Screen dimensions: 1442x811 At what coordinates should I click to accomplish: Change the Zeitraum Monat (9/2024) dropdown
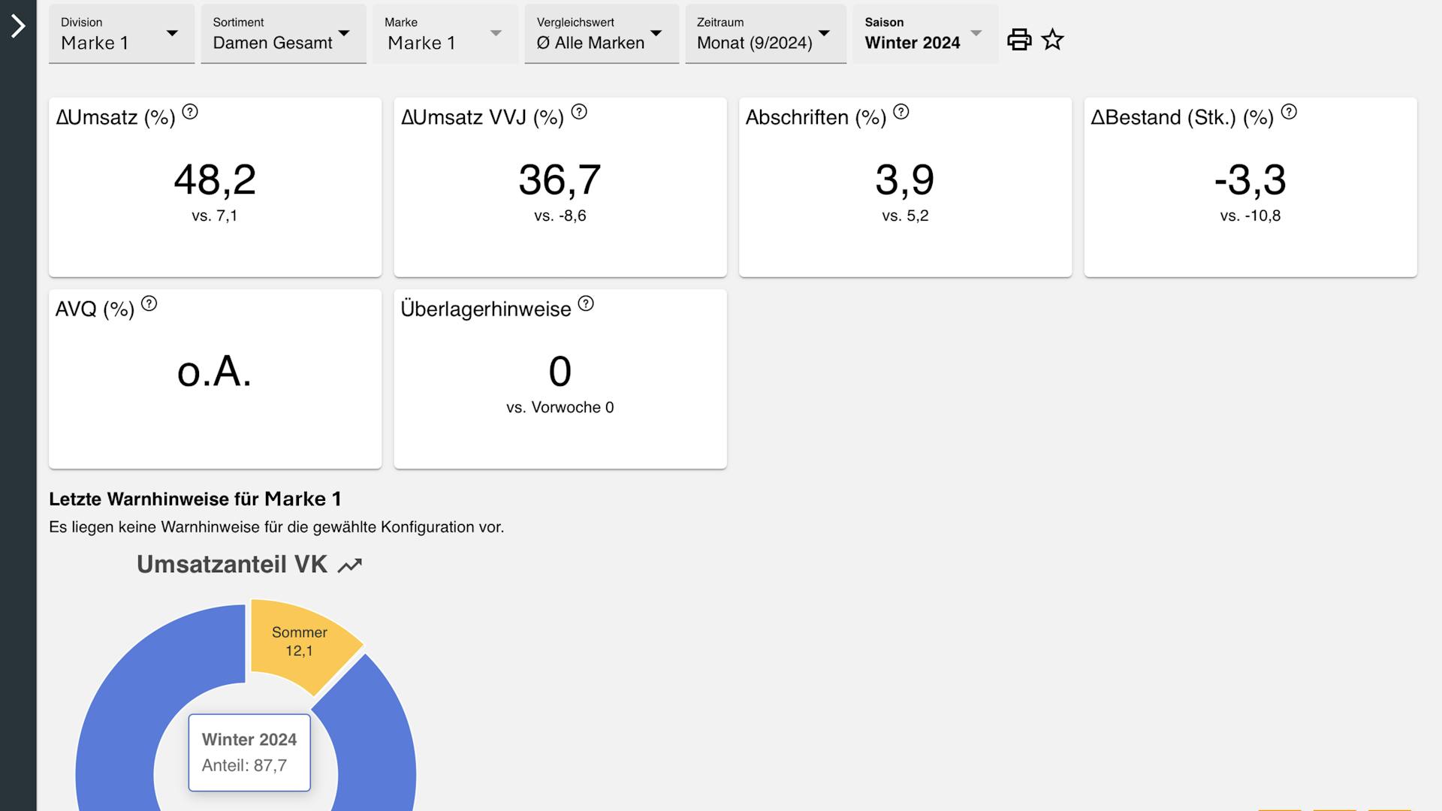coord(765,34)
